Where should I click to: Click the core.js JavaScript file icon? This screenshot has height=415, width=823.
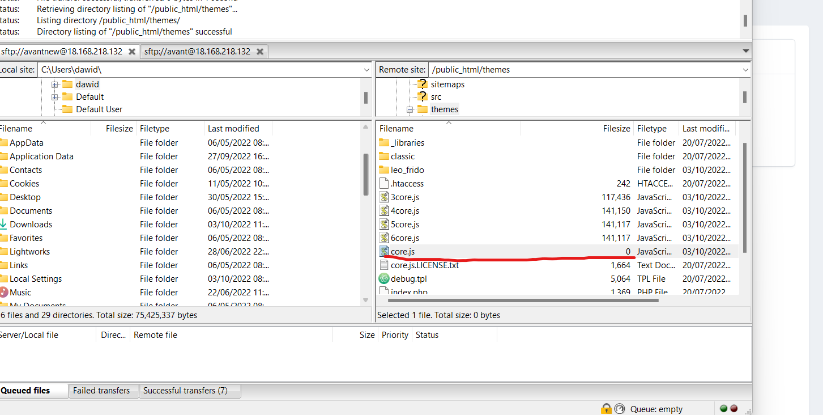pyautogui.click(x=384, y=251)
